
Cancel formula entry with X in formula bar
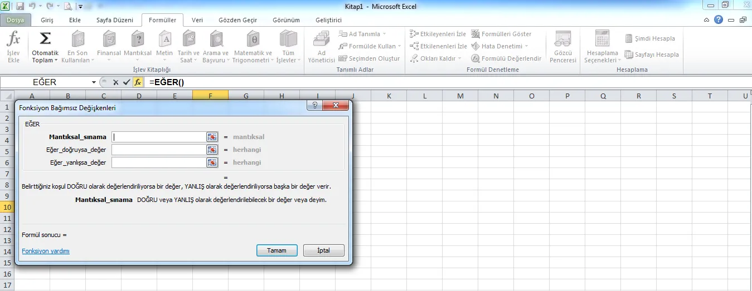click(116, 82)
